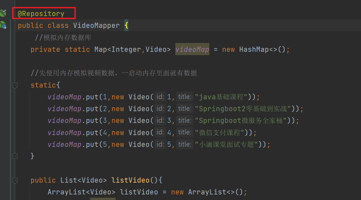
Task: Click the @Repository annotation text
Action: (41, 14)
